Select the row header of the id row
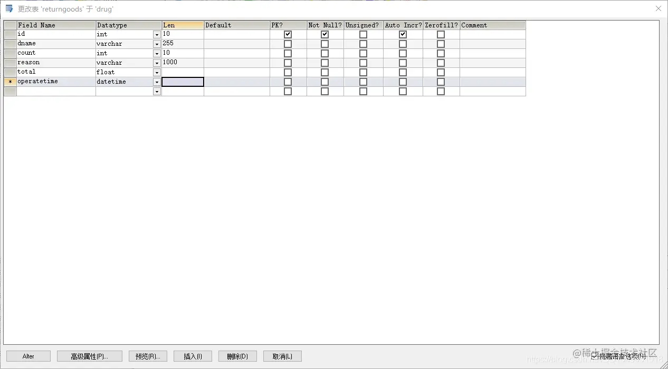668x369 pixels. 10,34
